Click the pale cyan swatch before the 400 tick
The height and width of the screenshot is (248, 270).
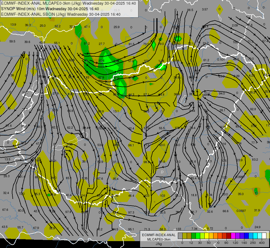(x=260, y=236)
